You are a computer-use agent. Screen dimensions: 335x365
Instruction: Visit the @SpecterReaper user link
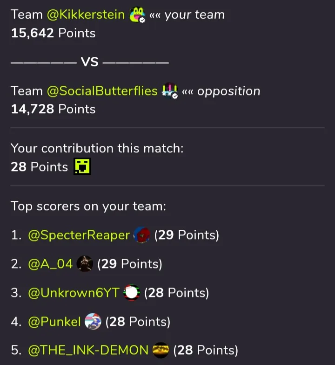click(x=79, y=235)
